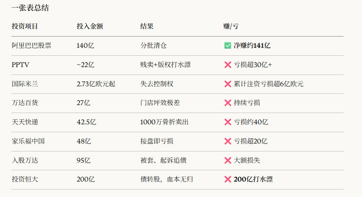This screenshot has height=197, width=362.
Task: Select the result cell 接盘即亏损
Action: [x=157, y=141]
